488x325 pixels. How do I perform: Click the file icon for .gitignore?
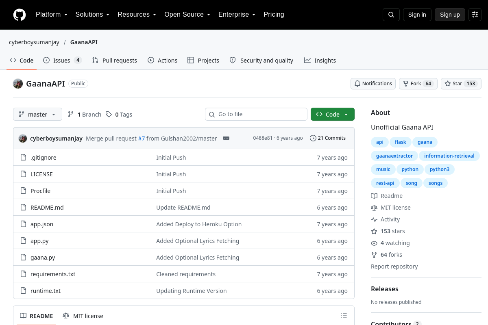tap(23, 158)
